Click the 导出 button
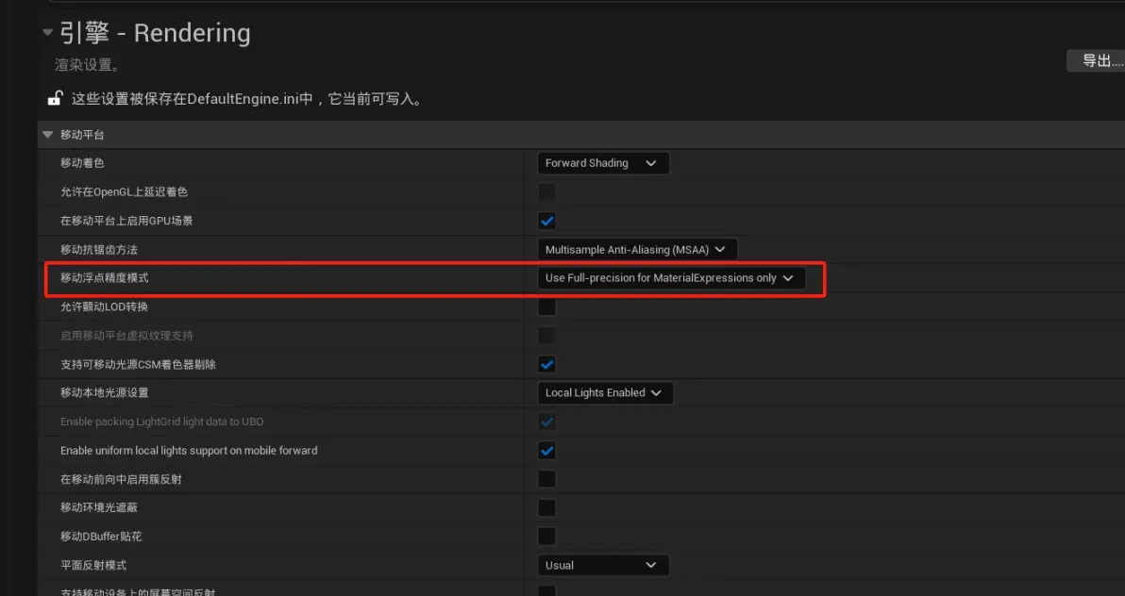Viewport: 1125px width, 596px height. [x=1096, y=61]
